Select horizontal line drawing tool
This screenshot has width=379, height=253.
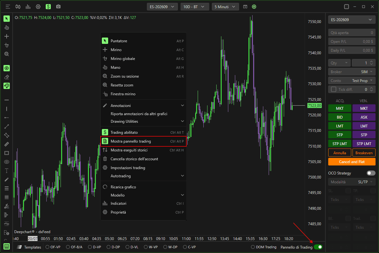pos(7,100)
